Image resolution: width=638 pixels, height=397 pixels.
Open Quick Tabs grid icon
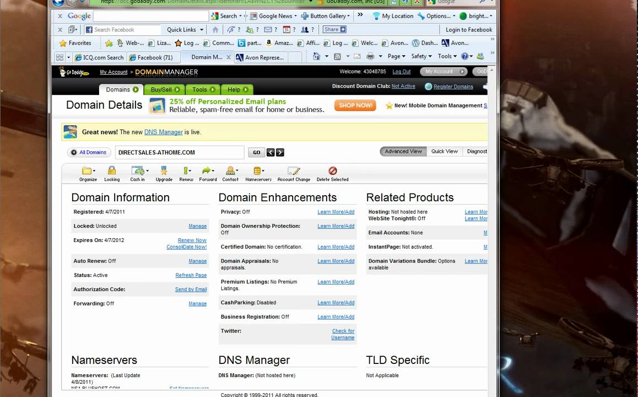(60, 57)
